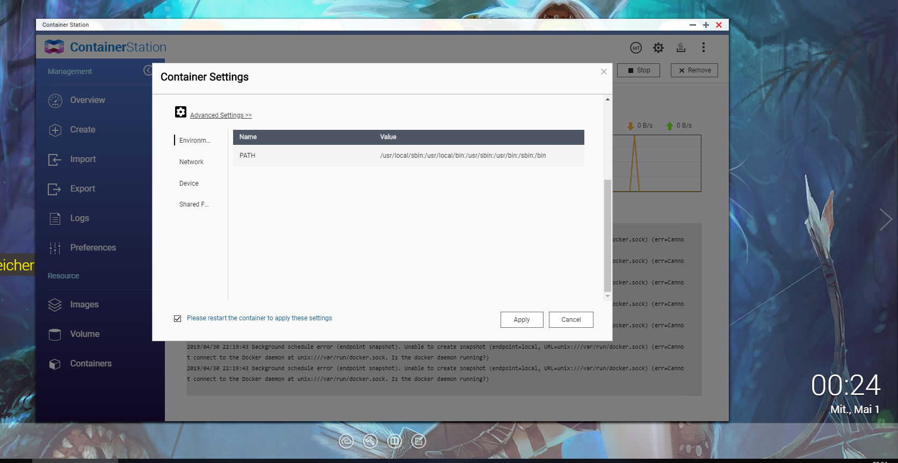898x463 pixels.
Task: Click the Import arrow icon in the sidebar
Action: tap(55, 159)
